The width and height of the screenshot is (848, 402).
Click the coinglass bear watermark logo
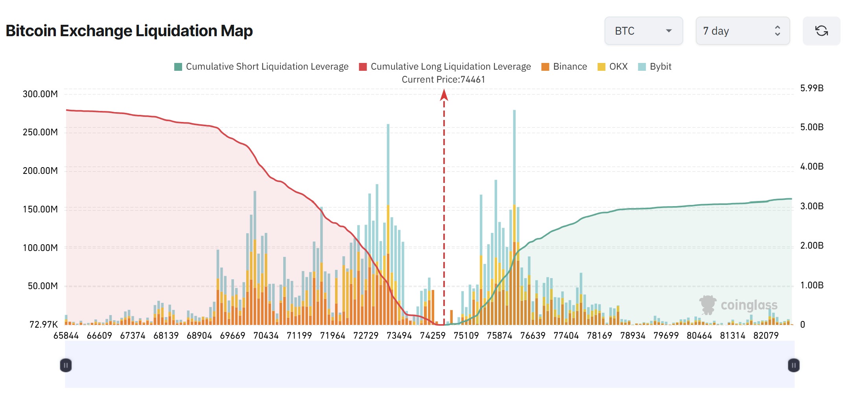(x=708, y=304)
